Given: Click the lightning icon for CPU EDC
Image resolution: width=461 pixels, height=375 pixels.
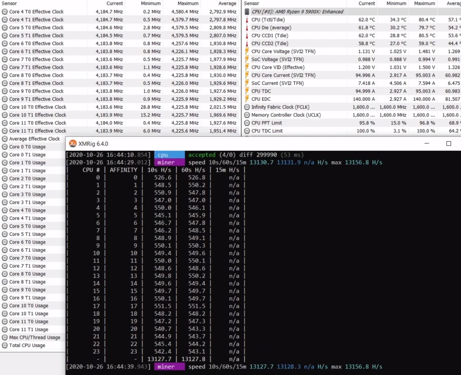Looking at the screenshot, I should click(247, 99).
